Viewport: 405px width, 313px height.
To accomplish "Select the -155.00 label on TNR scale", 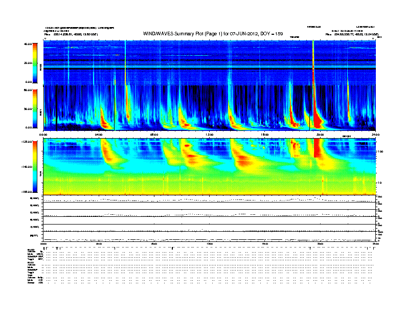I will point(27,192).
